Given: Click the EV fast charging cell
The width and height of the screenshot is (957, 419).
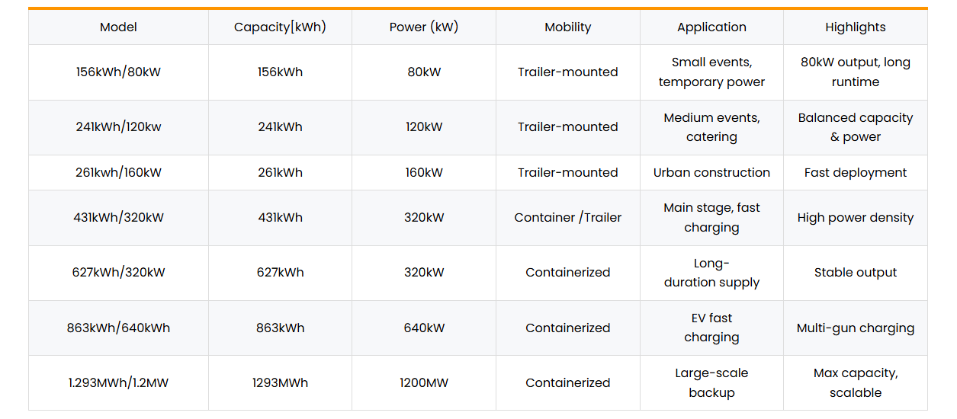Looking at the screenshot, I should tap(711, 328).
